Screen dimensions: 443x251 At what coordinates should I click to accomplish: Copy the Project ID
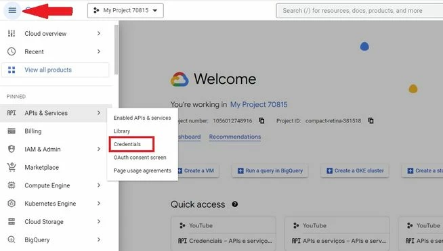pos(371,120)
